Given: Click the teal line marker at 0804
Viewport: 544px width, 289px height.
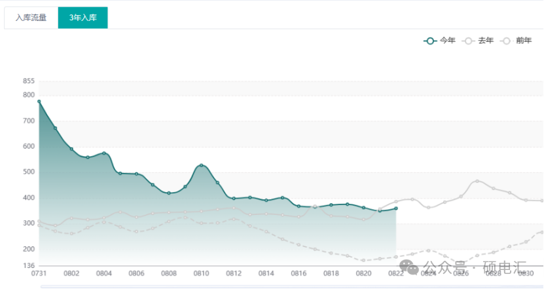Looking at the screenshot, I should tap(104, 153).
